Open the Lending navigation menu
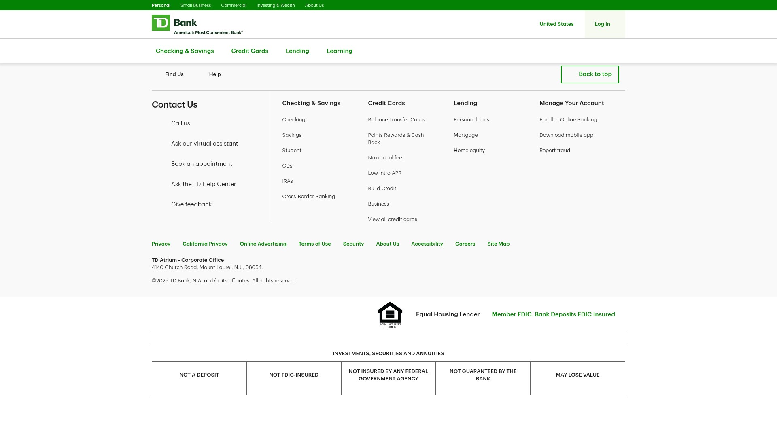The image size is (777, 437). (297, 51)
